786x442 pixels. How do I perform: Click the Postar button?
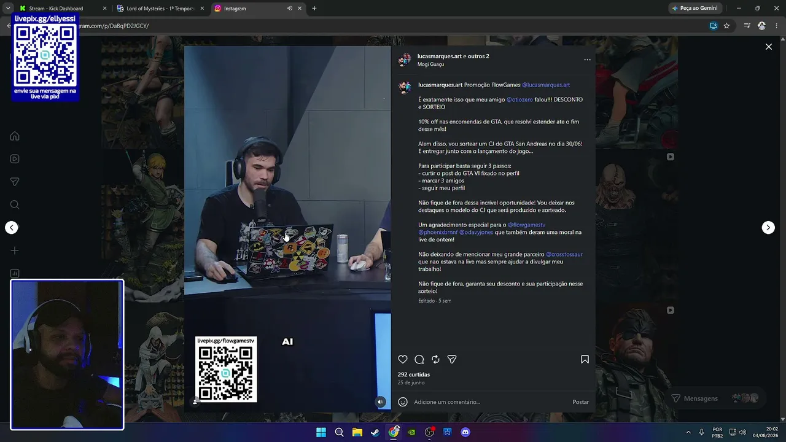580,402
